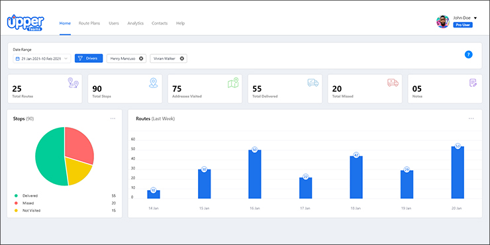The width and height of the screenshot is (490, 245).
Task: Click the Not Visited legend entry
Action: (65, 211)
